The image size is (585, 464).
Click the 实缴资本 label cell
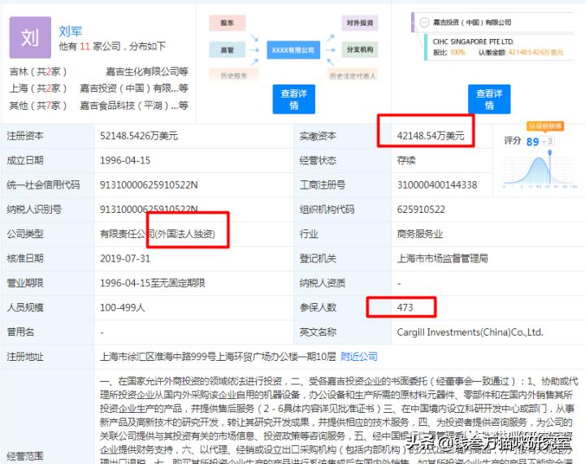coord(343,136)
